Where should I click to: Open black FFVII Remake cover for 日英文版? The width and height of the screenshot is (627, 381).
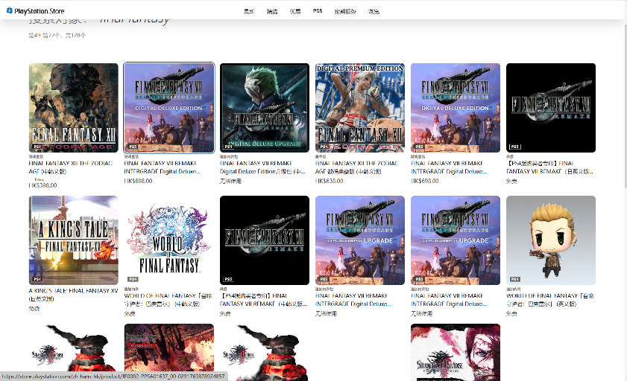coord(551,108)
